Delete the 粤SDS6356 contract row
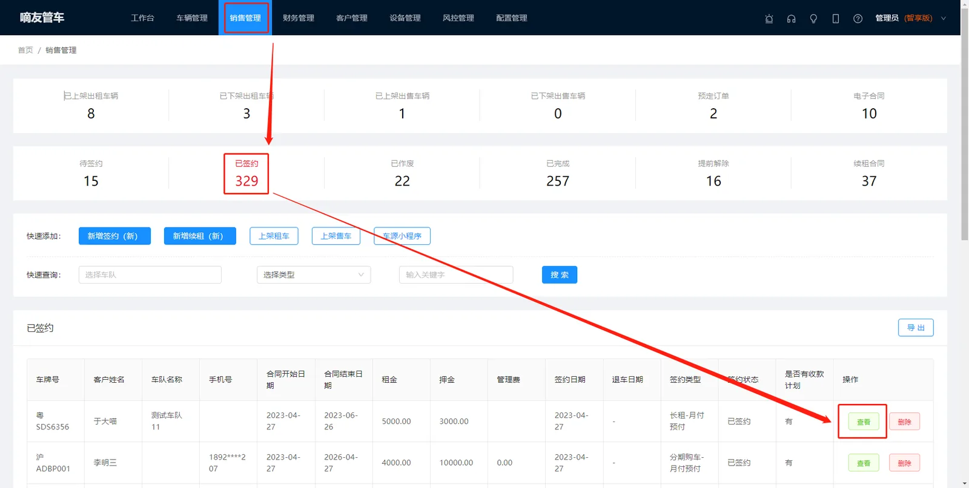This screenshot has height=488, width=969. (x=905, y=421)
